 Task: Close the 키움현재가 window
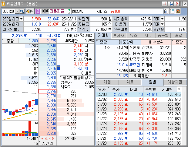coord(185,4)
